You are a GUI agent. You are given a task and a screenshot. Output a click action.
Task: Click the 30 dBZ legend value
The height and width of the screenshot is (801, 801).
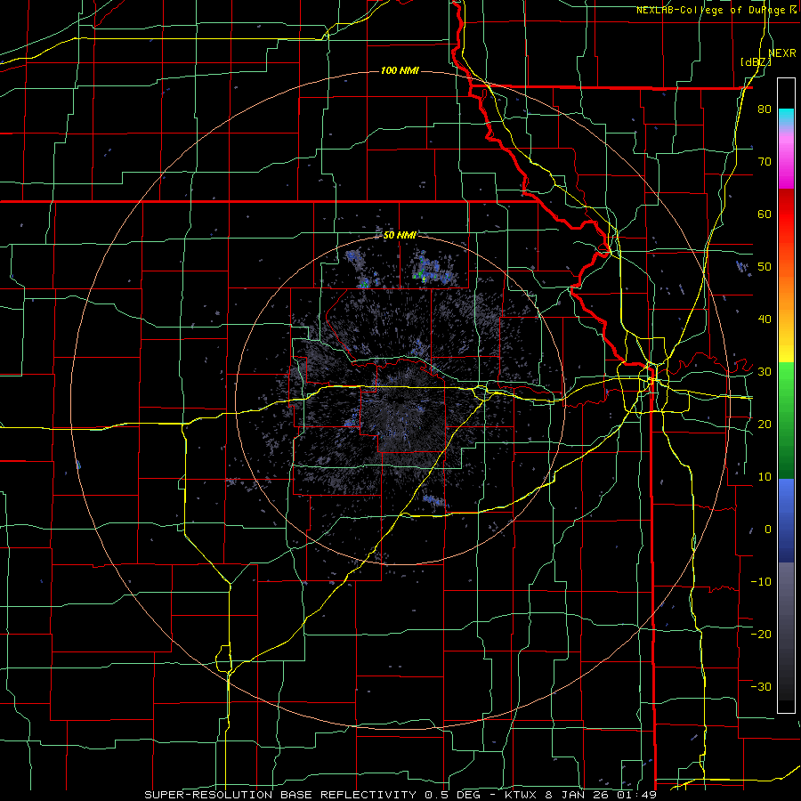click(x=765, y=372)
